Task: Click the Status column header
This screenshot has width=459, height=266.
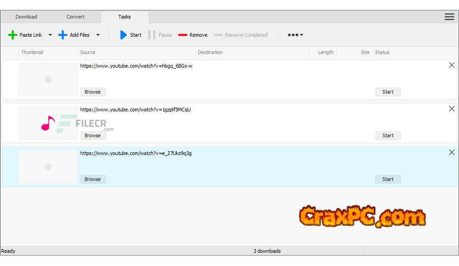Action: pos(382,52)
